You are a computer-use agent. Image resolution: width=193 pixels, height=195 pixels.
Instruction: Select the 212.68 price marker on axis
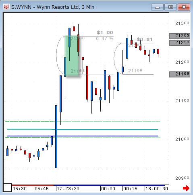pyautogui.click(x=180, y=36)
